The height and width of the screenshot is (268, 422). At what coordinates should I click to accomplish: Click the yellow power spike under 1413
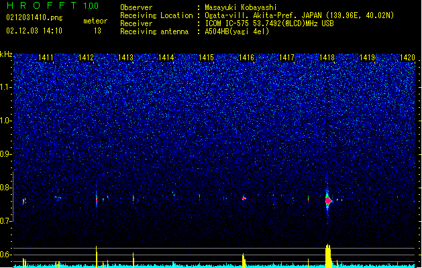point(134,260)
